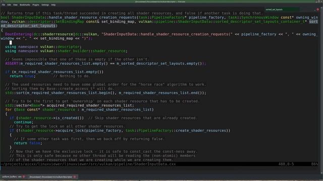Click the ShaderInputData.cxx file path in status line
323x181 pixels.
click(x=88, y=164)
